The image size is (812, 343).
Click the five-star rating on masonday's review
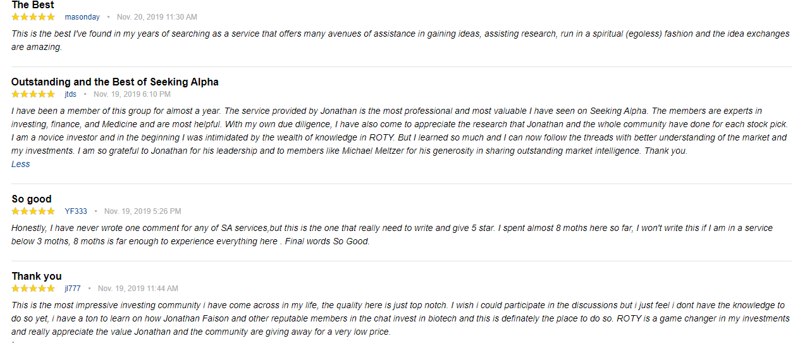click(34, 17)
